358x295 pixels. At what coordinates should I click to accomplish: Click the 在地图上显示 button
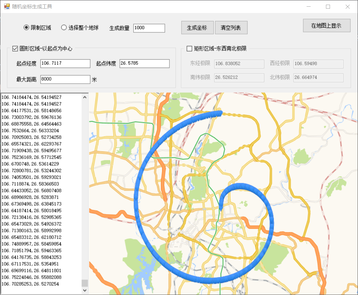coord(326,25)
